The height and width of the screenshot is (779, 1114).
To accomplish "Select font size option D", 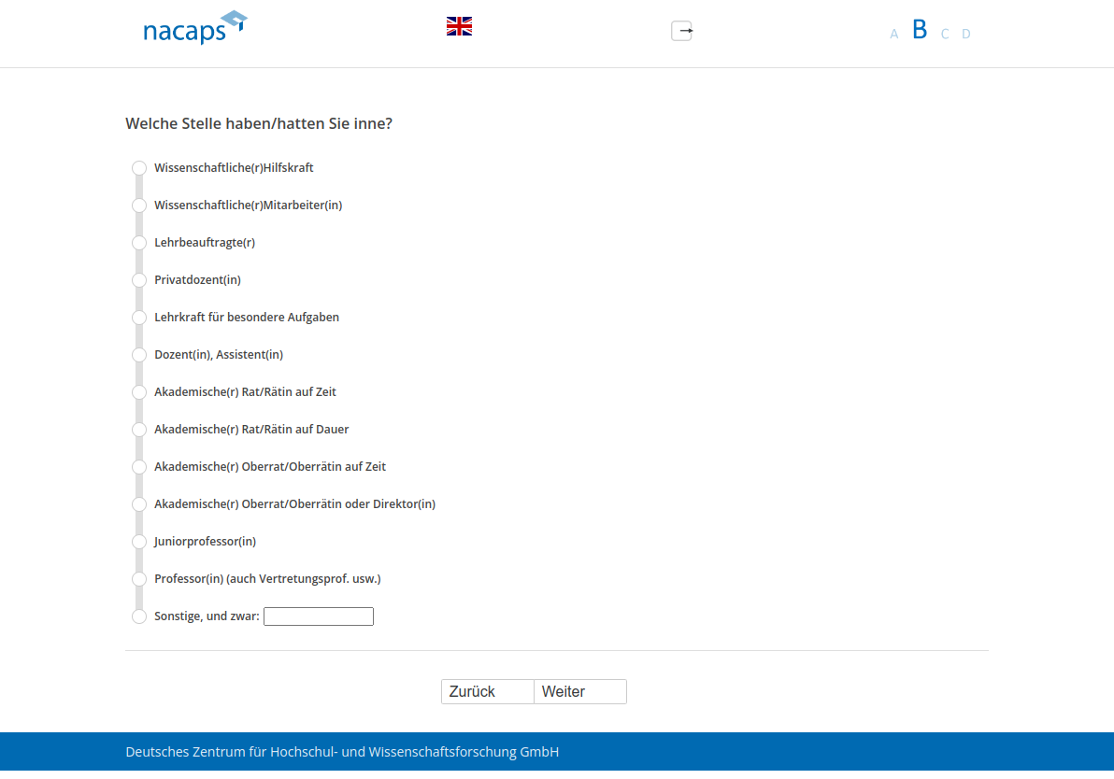I will (966, 35).
